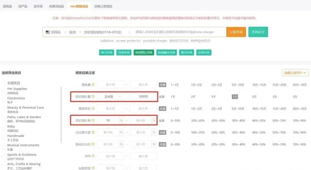The height and width of the screenshot is (170, 311).
Task: Tick the Sports & Outdoors checkbox
Action: [x=4, y=156]
